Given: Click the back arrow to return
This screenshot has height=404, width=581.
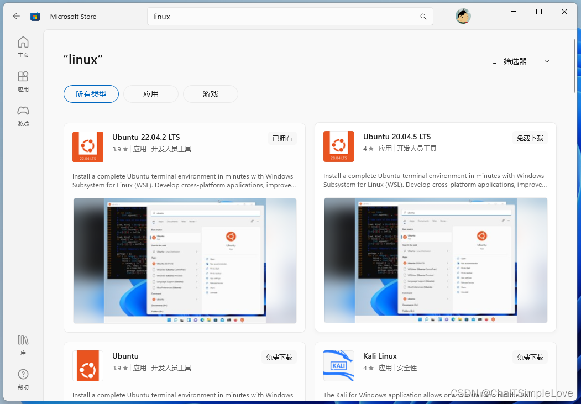Looking at the screenshot, I should tap(16, 16).
